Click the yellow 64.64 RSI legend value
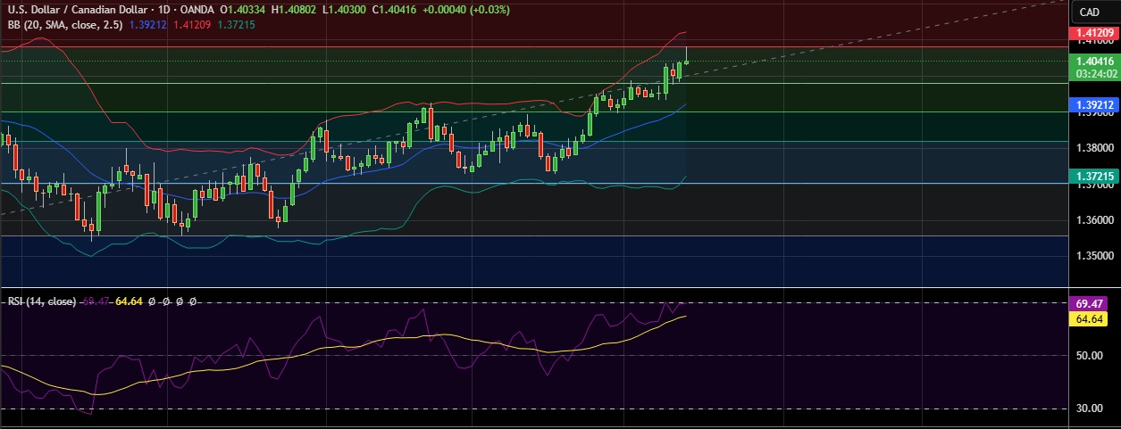The height and width of the screenshot is (429, 1121). click(x=130, y=301)
